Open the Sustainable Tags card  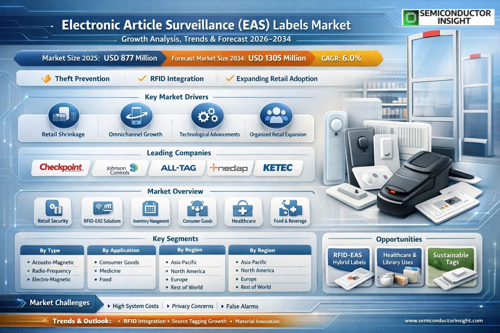[x=451, y=267]
